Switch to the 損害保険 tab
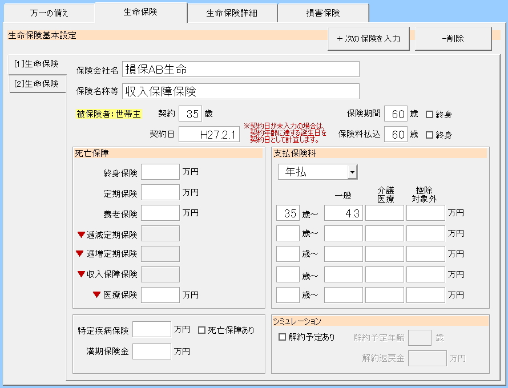 [x=323, y=13]
